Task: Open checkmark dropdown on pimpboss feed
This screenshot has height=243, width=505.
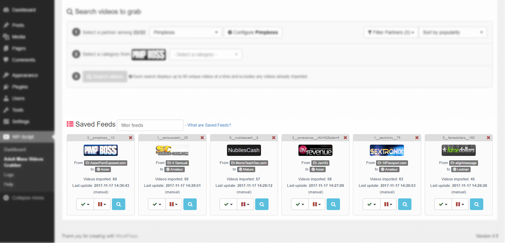Action: [85, 204]
